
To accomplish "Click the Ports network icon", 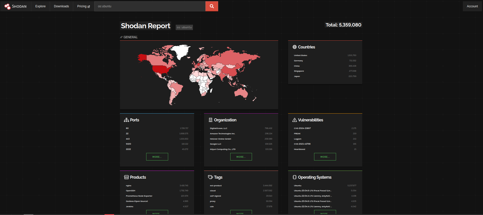I will coord(126,120).
